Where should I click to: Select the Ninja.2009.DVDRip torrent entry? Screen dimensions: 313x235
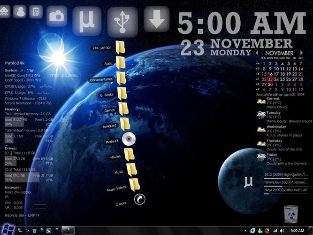286,191
